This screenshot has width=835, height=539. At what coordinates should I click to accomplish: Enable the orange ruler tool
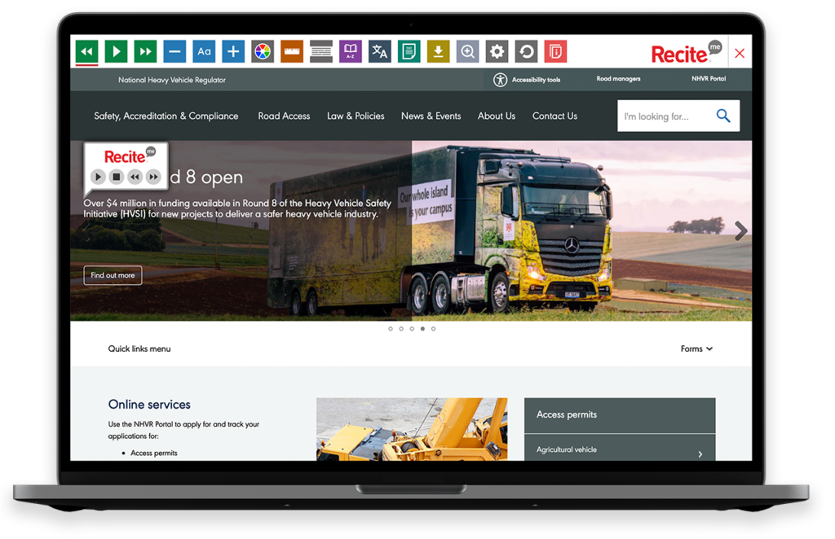[x=292, y=51]
